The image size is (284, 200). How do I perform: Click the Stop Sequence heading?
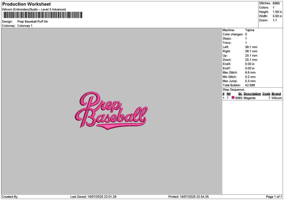[234, 90]
